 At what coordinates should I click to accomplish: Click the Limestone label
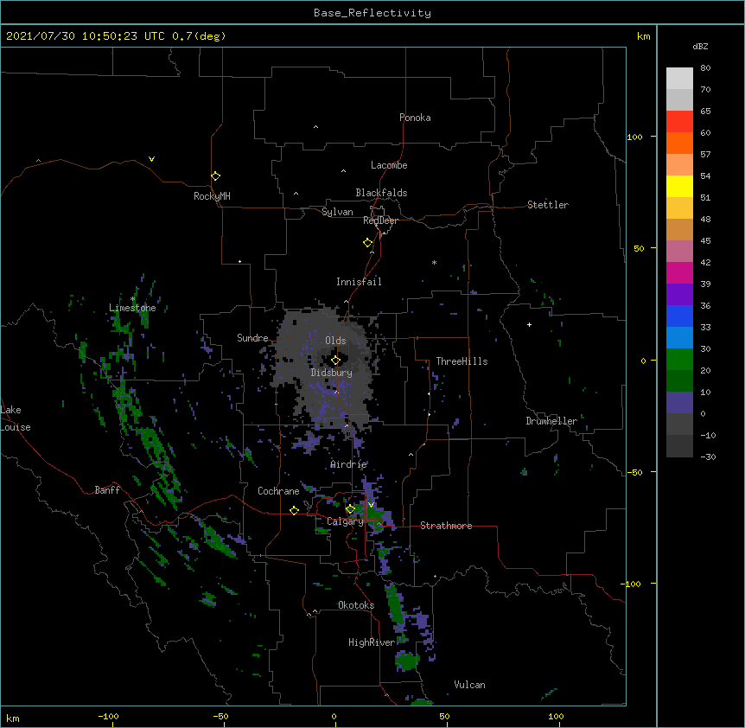[x=132, y=308]
